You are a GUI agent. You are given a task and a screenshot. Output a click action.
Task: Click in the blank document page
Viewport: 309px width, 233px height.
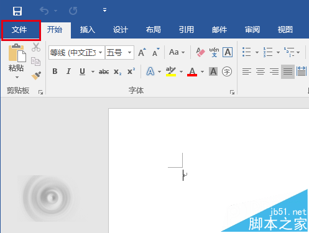tap(208, 171)
